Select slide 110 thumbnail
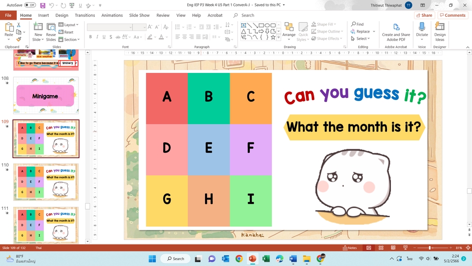Image resolution: width=472 pixels, height=266 pixels. (46, 182)
